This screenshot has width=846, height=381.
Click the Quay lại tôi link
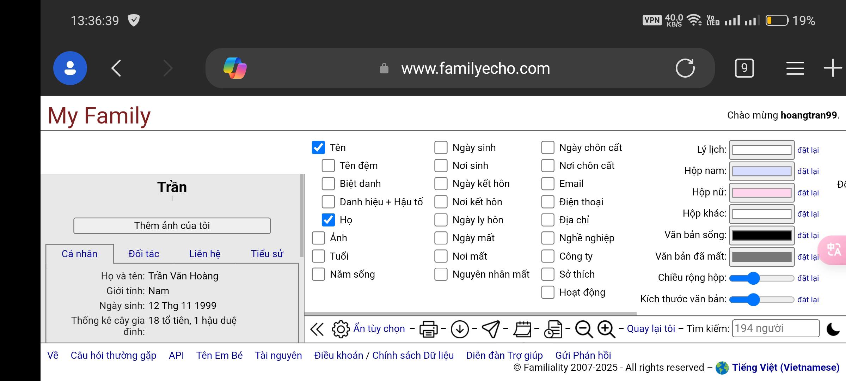click(651, 329)
